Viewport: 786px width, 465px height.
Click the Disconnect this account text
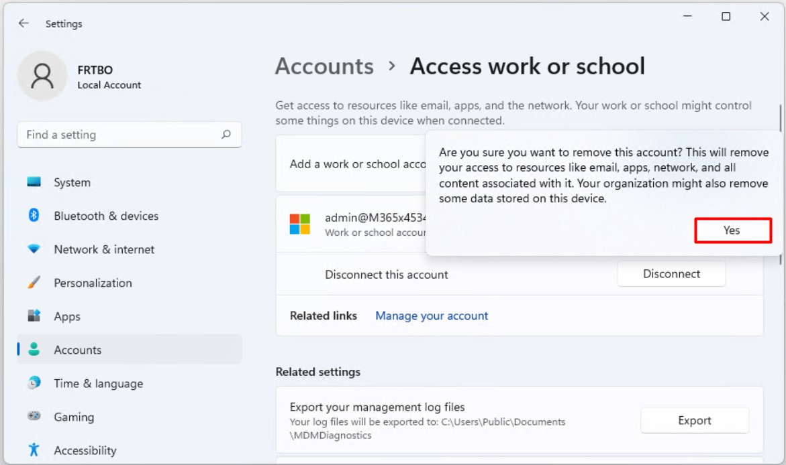387,274
